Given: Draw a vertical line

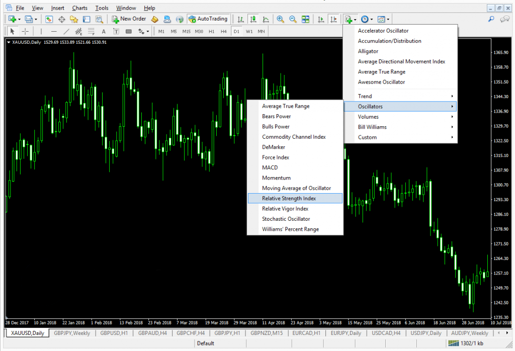Looking at the screenshot, I should pyautogui.click(x=41, y=32).
